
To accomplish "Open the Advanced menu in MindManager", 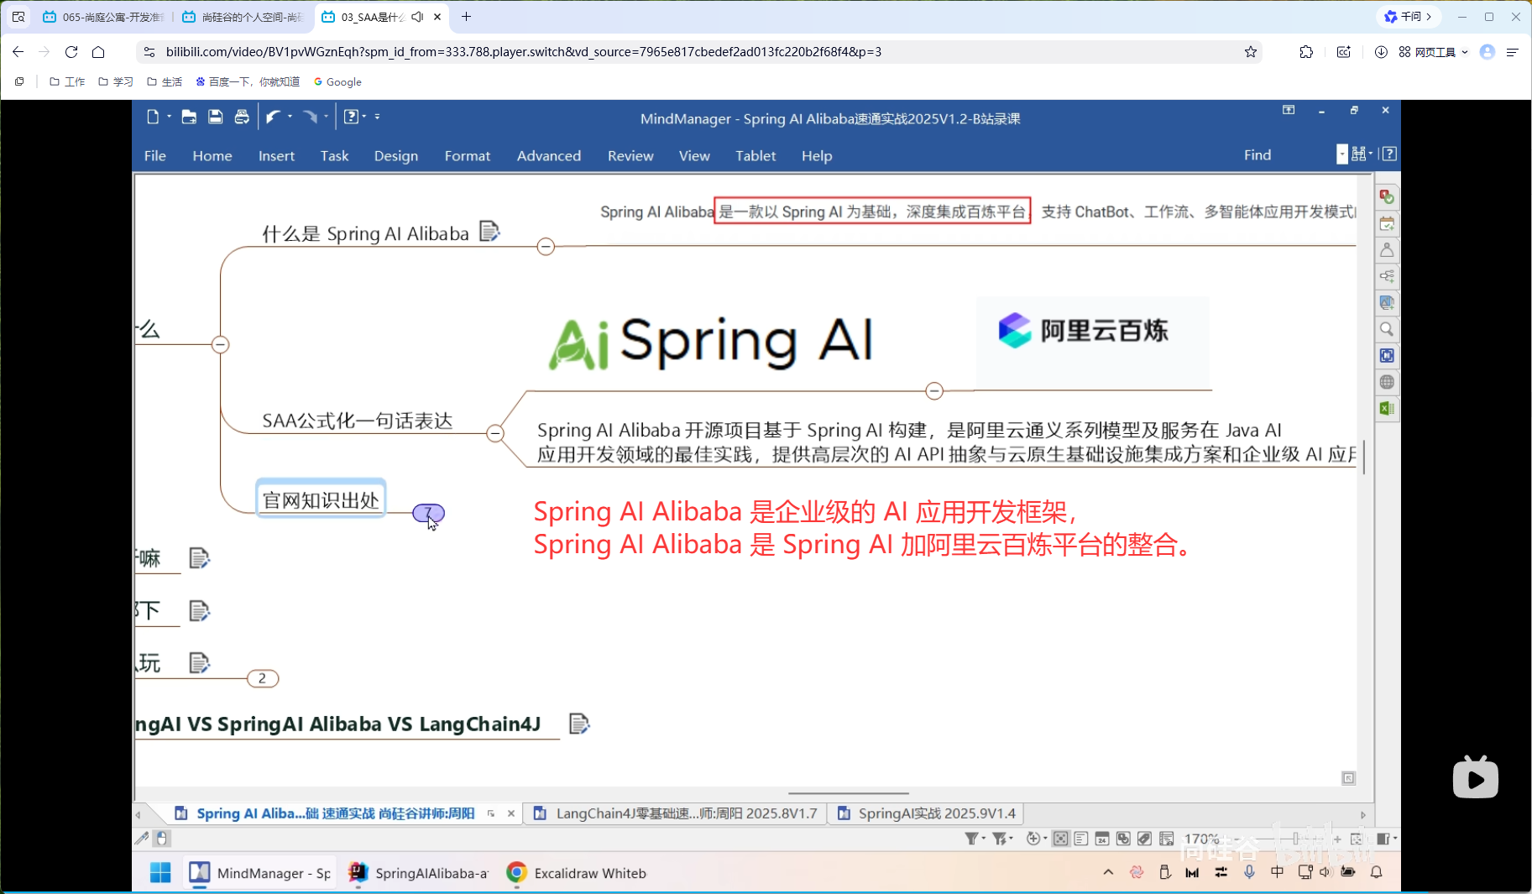I will pos(548,155).
